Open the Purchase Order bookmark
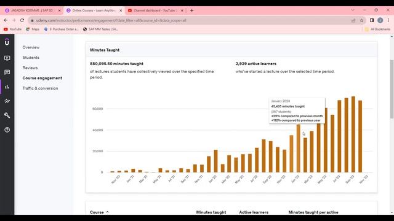Image resolution: width=394 pixels, height=221 pixels. (62, 29)
